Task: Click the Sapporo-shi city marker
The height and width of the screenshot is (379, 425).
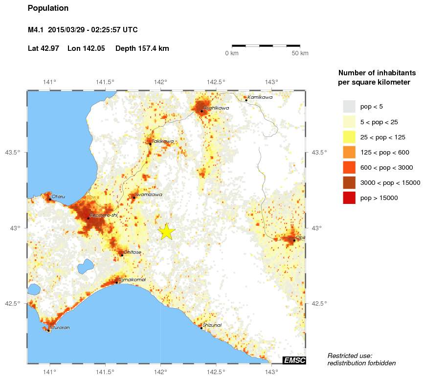Action: coord(89,218)
